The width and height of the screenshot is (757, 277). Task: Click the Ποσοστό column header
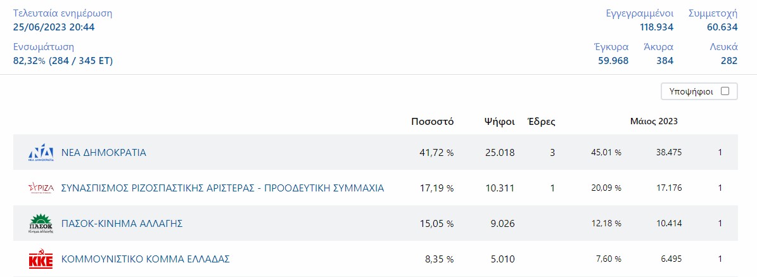432,122
